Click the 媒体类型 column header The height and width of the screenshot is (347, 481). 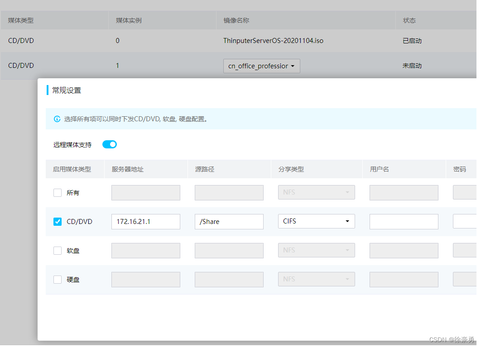coord(20,20)
